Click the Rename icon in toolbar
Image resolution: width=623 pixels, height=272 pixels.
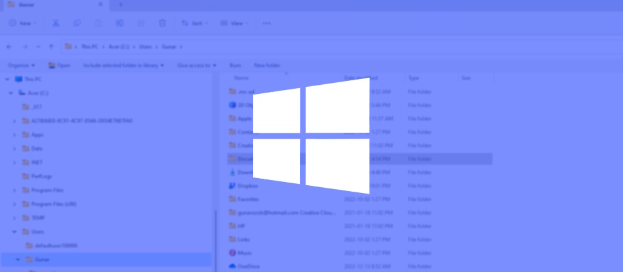click(x=120, y=23)
